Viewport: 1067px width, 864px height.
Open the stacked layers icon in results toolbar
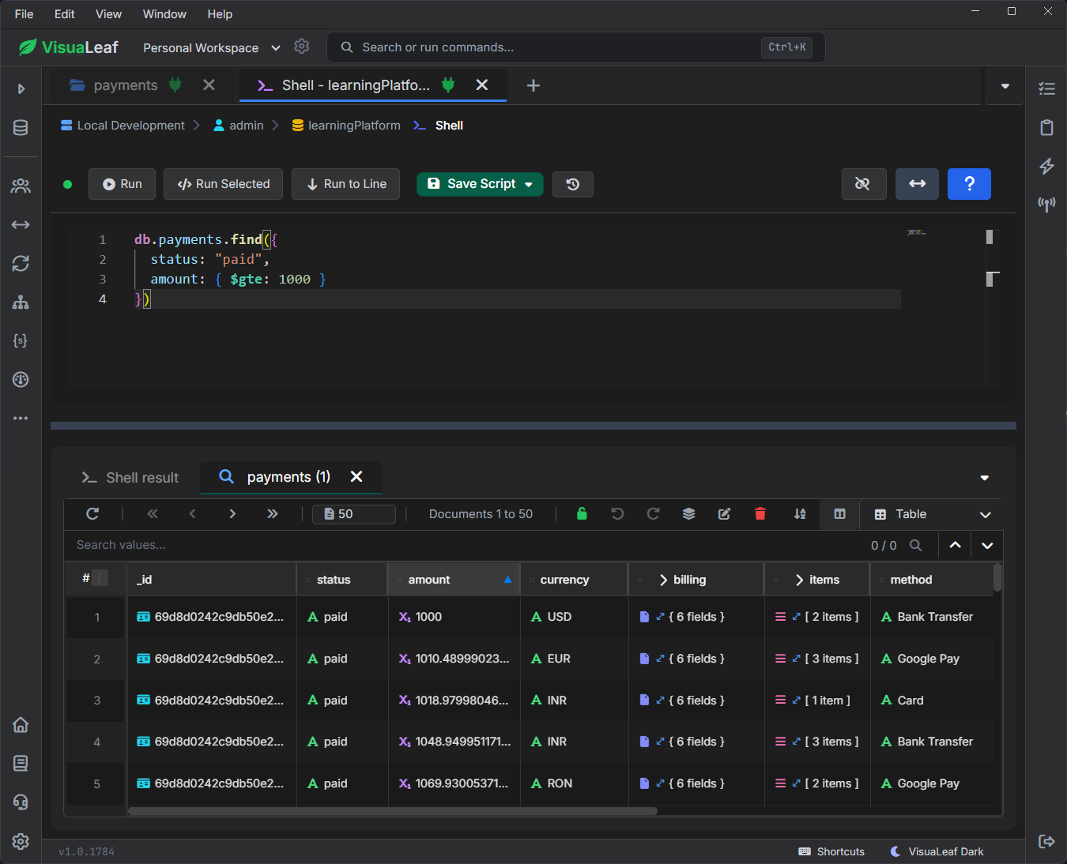(x=688, y=514)
